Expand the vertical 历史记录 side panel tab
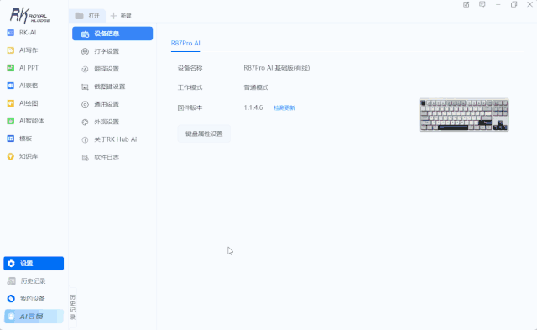The width and height of the screenshot is (537, 330). tap(73, 307)
